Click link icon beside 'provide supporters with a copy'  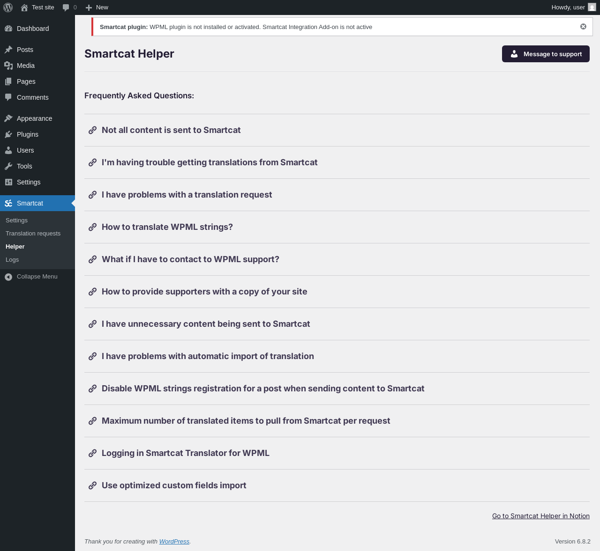[93, 292]
